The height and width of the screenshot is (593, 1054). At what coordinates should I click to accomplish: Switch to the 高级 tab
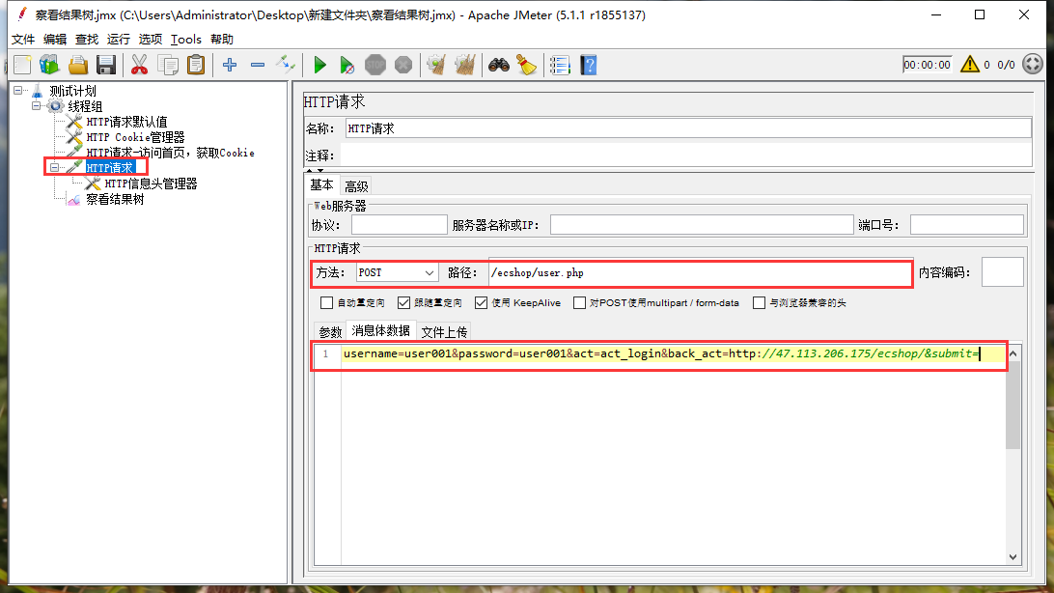pyautogui.click(x=356, y=186)
